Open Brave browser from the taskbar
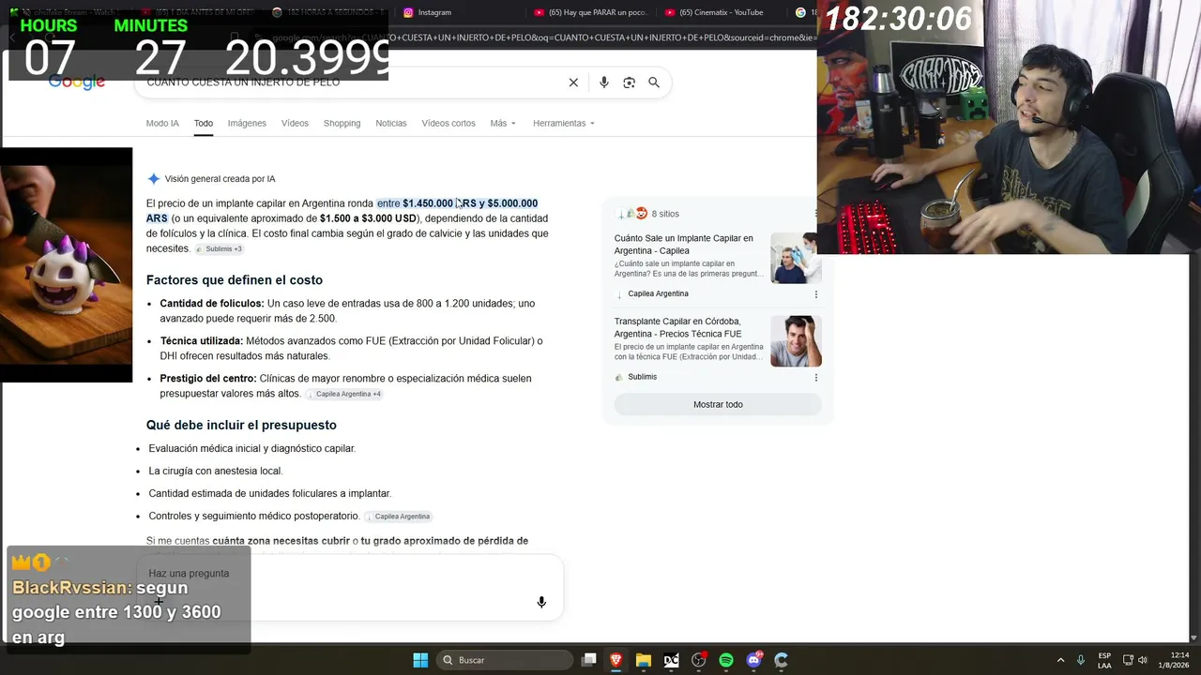1201x675 pixels. (x=616, y=660)
